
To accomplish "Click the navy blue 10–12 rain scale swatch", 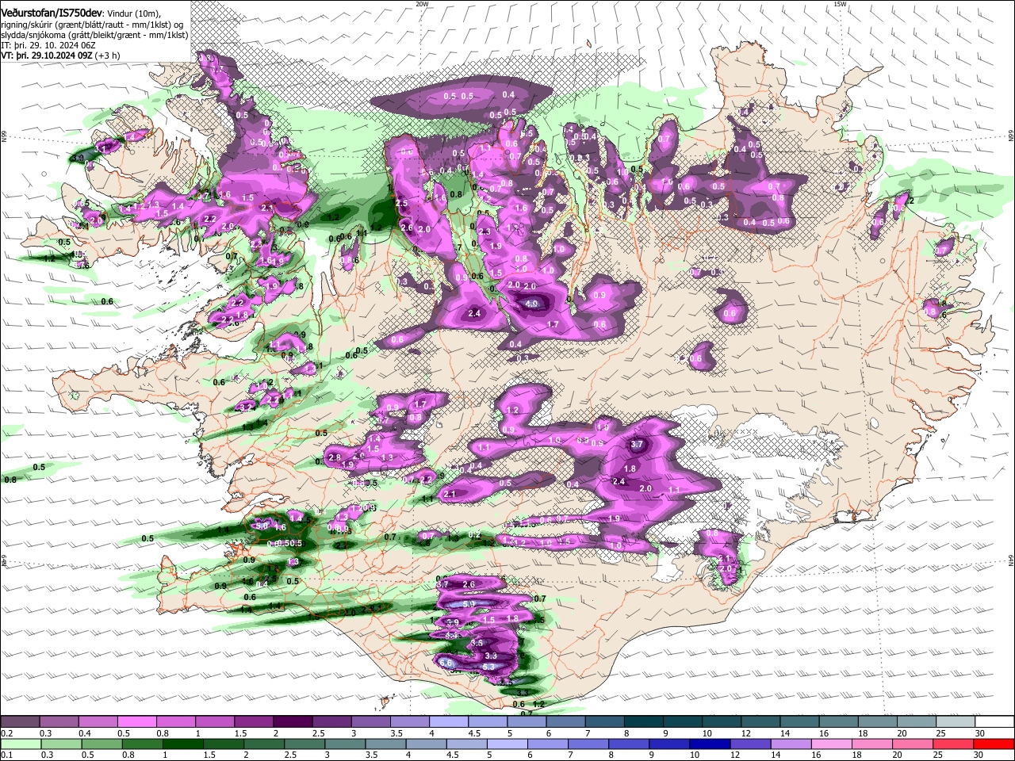I will coord(709,744).
